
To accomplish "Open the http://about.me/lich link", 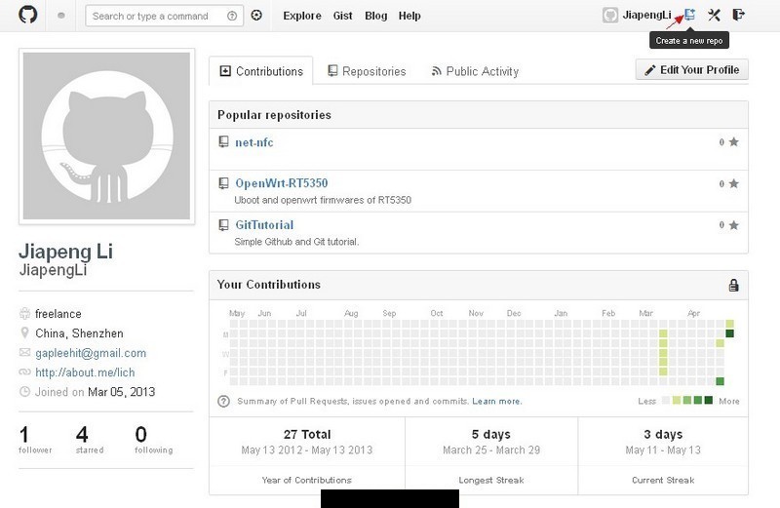I will click(x=85, y=372).
